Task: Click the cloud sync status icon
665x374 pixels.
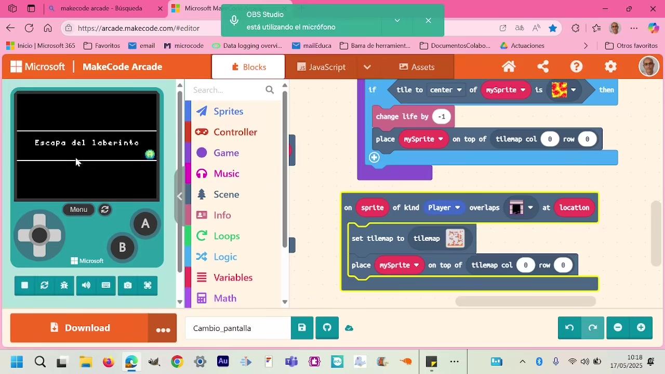Action: (349, 328)
